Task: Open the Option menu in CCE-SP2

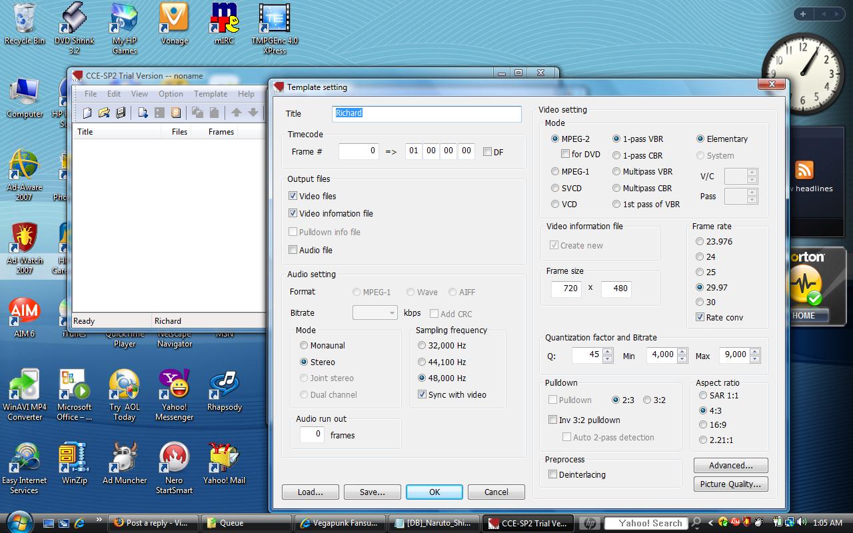Action: 171,94
